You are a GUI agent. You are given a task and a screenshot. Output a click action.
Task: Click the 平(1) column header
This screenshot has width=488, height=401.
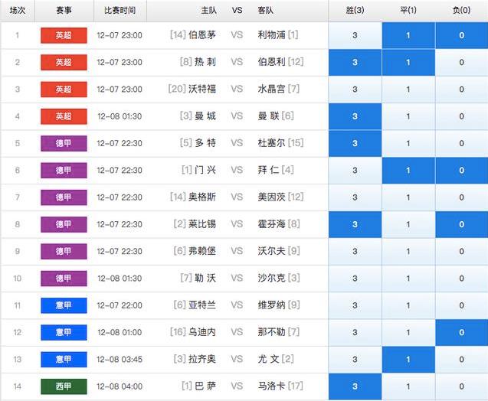[408, 11]
